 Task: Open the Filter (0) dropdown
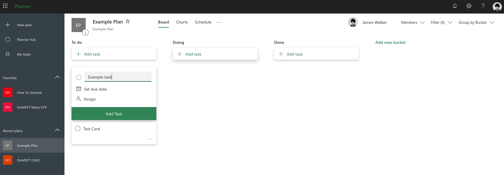point(441,22)
